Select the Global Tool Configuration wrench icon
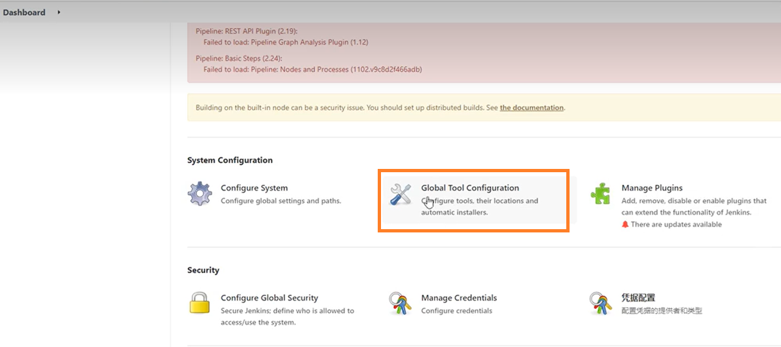The height and width of the screenshot is (347, 781). (401, 194)
